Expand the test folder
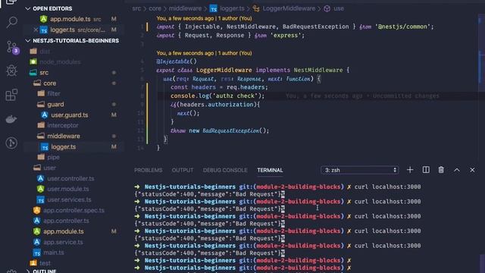This screenshot has width=485, height=273. (45, 263)
